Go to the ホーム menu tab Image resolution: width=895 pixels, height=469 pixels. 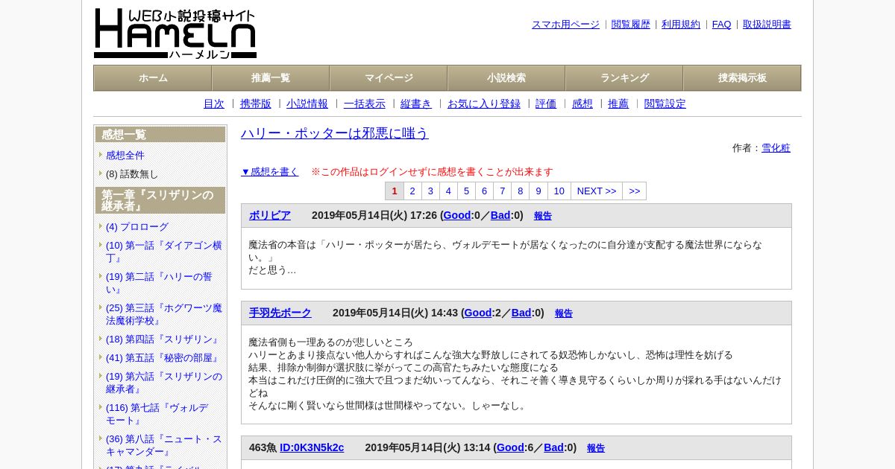pos(153,78)
